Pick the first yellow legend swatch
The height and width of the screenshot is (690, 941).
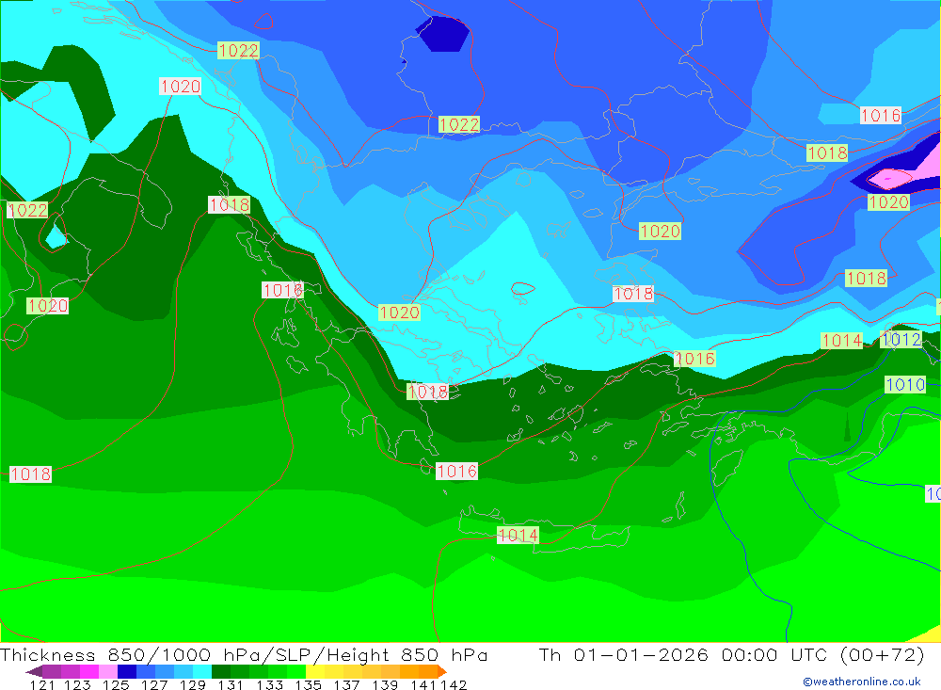(x=315, y=671)
